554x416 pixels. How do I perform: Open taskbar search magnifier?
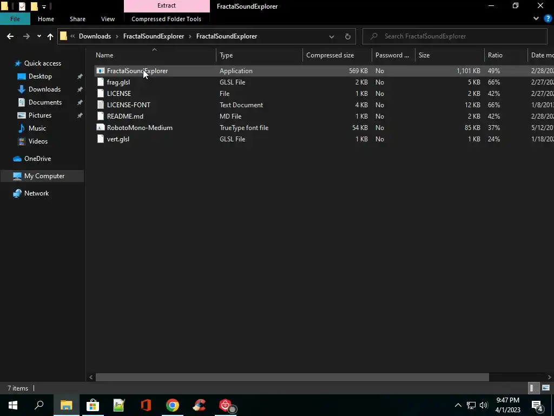[39, 405]
